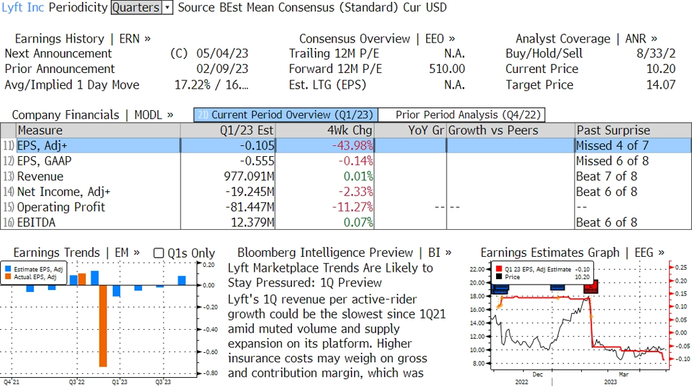Click the red Q1 23 EPS legend swatch

pyautogui.click(x=499, y=269)
